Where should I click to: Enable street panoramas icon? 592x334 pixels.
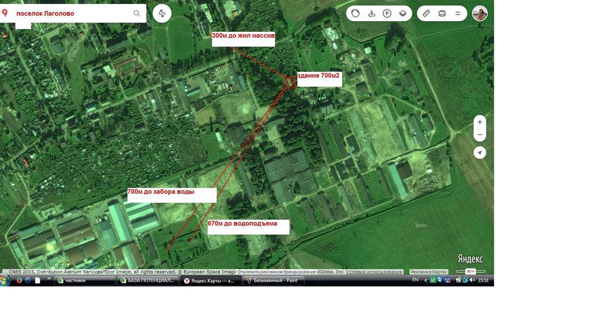click(371, 13)
